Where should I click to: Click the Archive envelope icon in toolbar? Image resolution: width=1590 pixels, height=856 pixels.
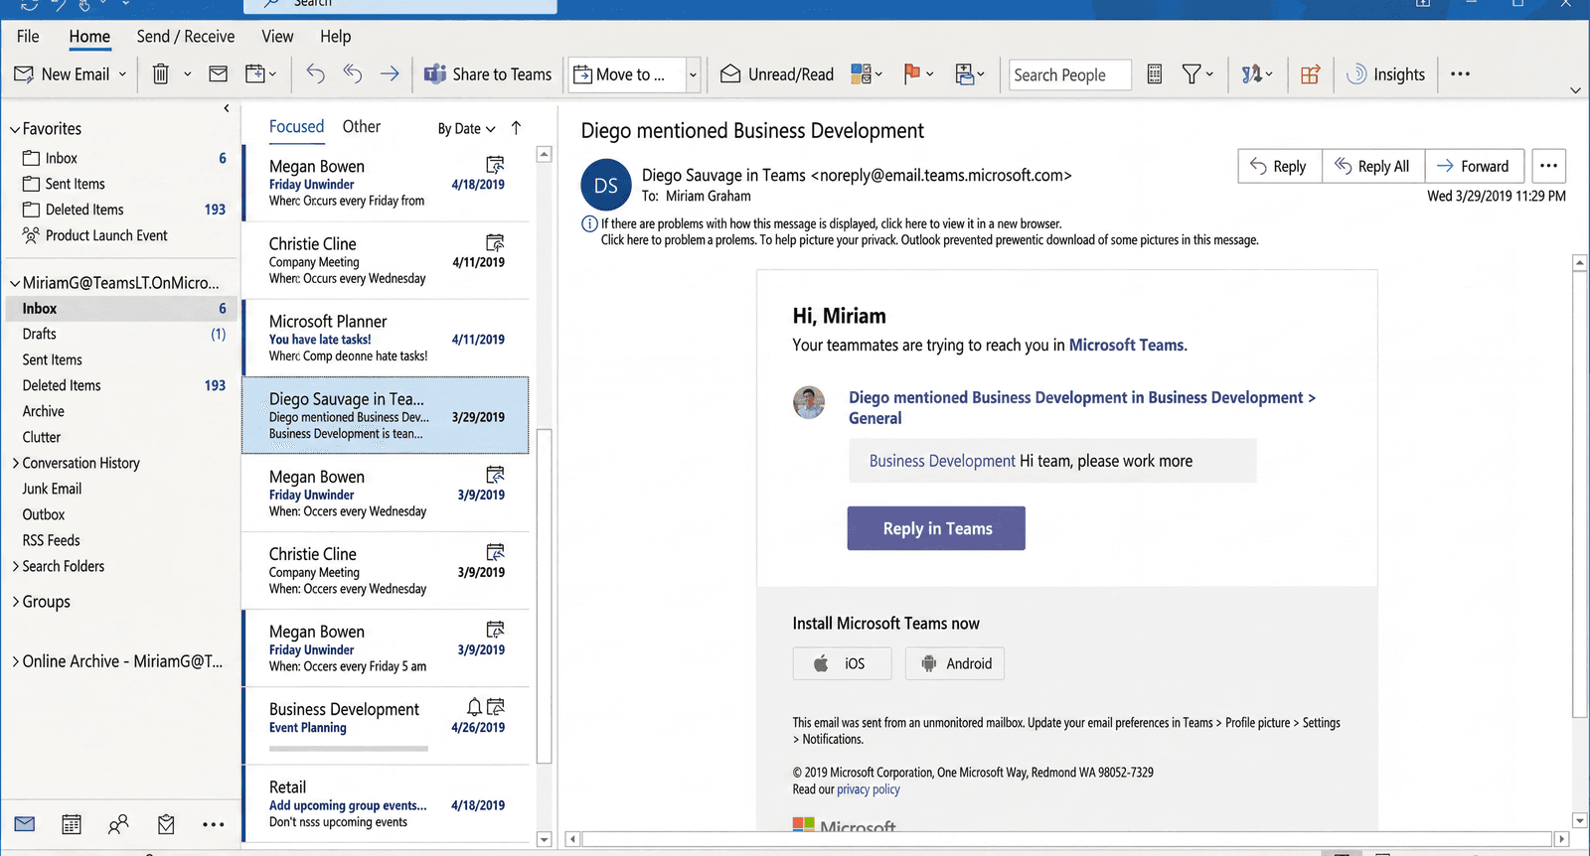(219, 74)
